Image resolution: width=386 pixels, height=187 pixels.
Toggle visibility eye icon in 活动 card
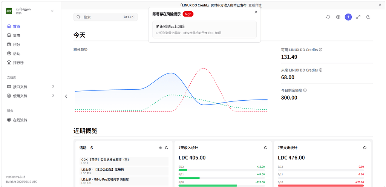(161, 148)
